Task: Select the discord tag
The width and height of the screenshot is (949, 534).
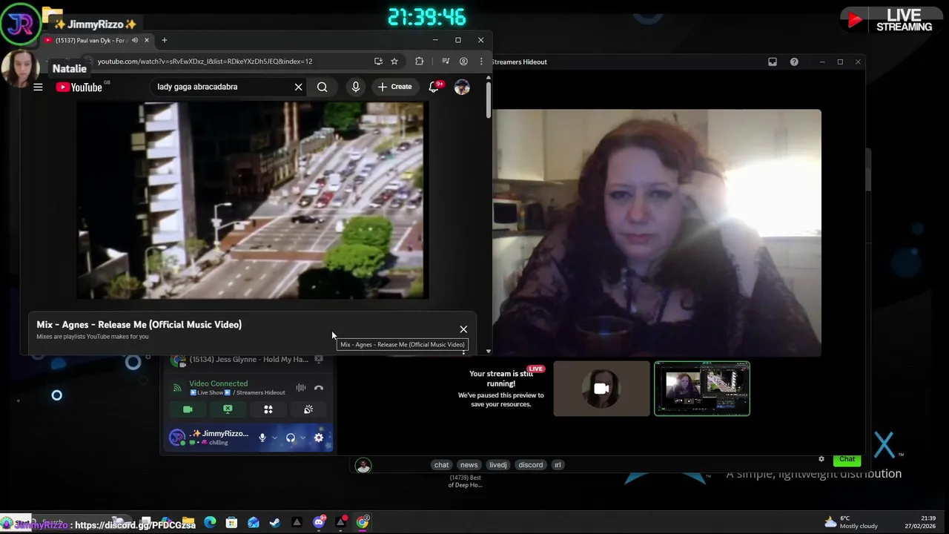Action: click(x=531, y=465)
